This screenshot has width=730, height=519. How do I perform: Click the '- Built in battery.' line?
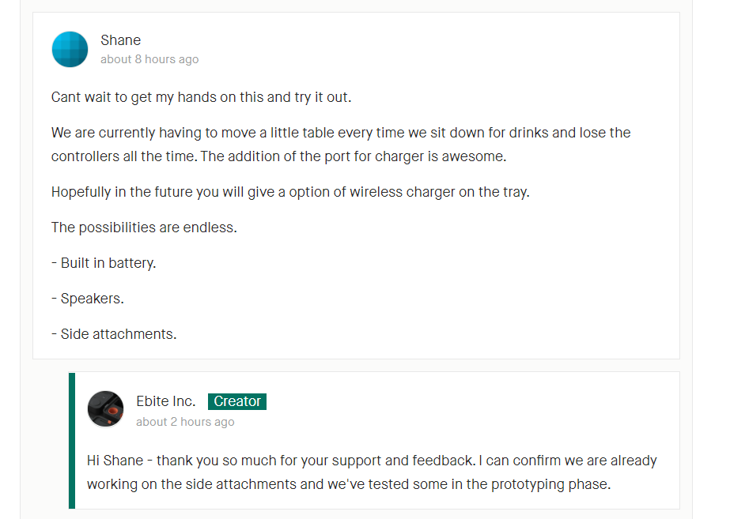pos(104,263)
